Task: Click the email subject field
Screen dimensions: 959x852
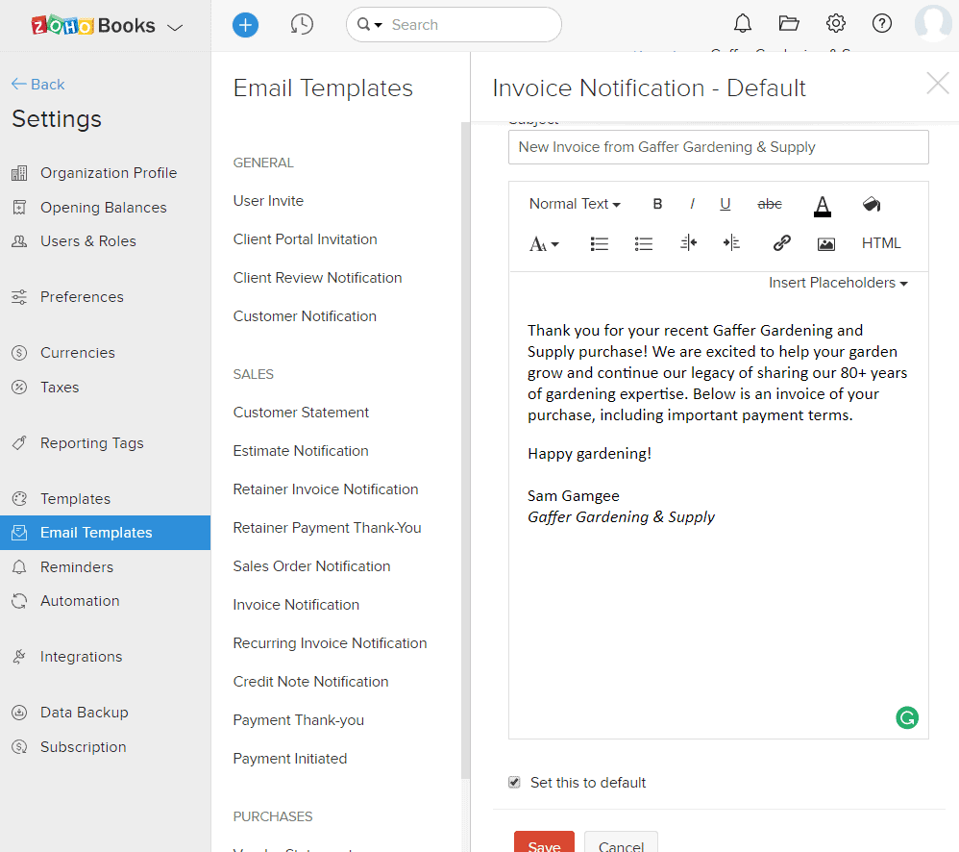Action: point(718,147)
